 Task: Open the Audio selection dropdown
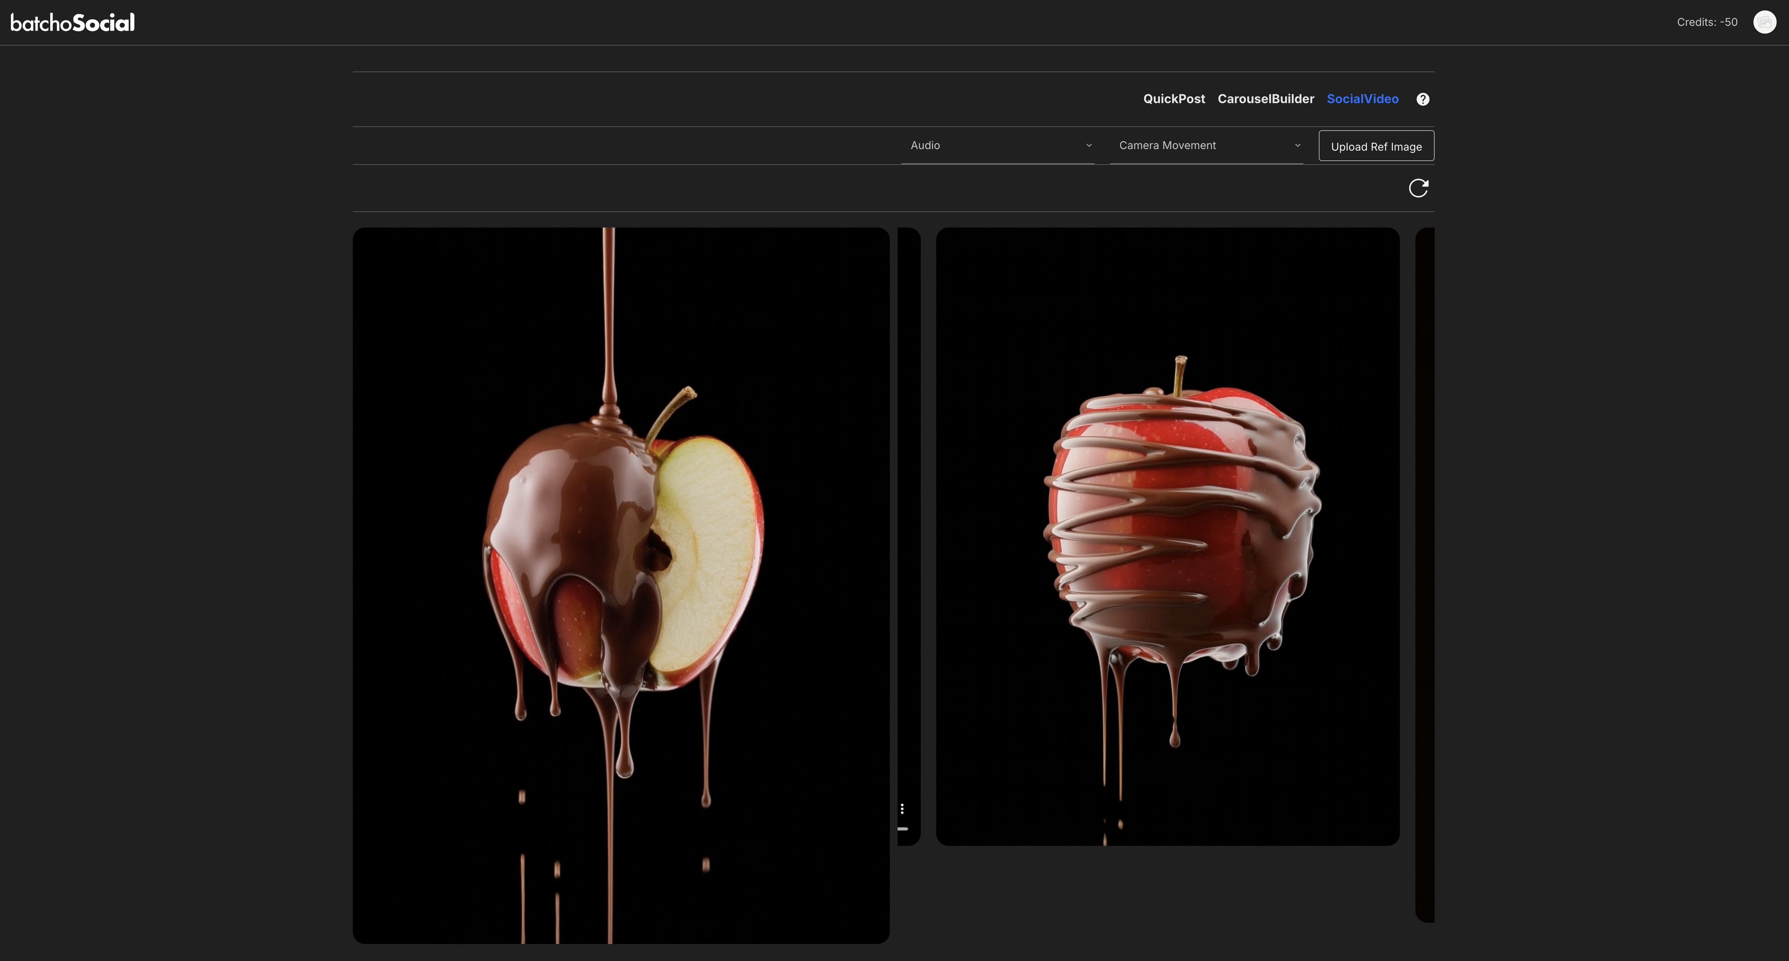(x=998, y=145)
